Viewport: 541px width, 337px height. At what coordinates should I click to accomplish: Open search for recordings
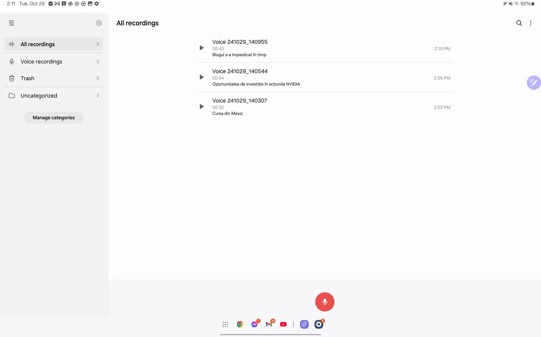click(x=519, y=23)
